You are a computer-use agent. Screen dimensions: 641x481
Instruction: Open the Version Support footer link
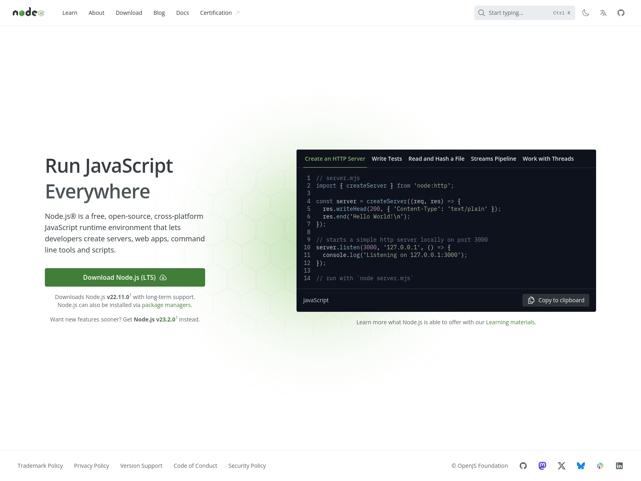pyautogui.click(x=141, y=466)
